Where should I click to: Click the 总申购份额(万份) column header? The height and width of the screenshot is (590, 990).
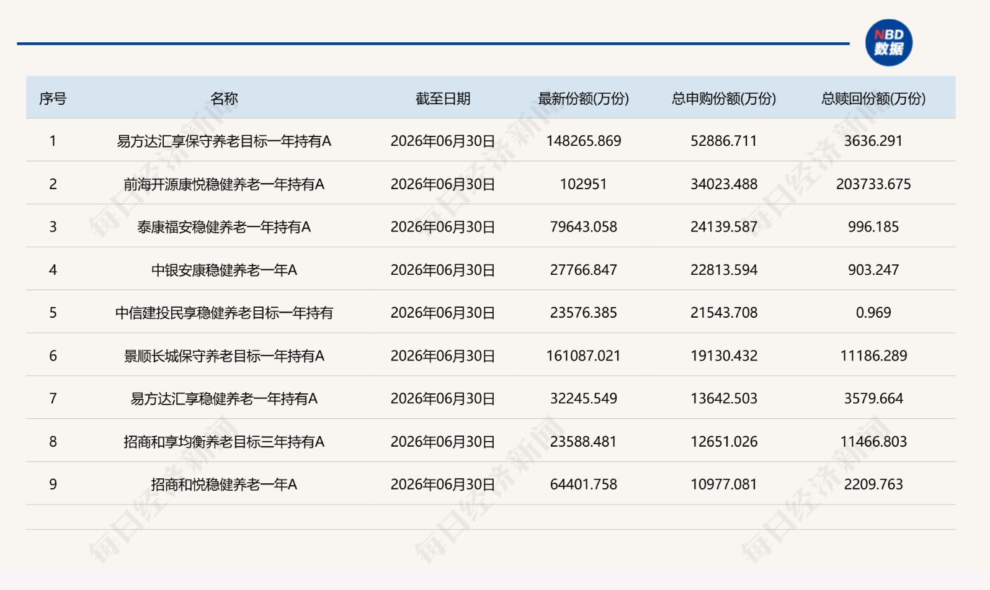coord(724,99)
